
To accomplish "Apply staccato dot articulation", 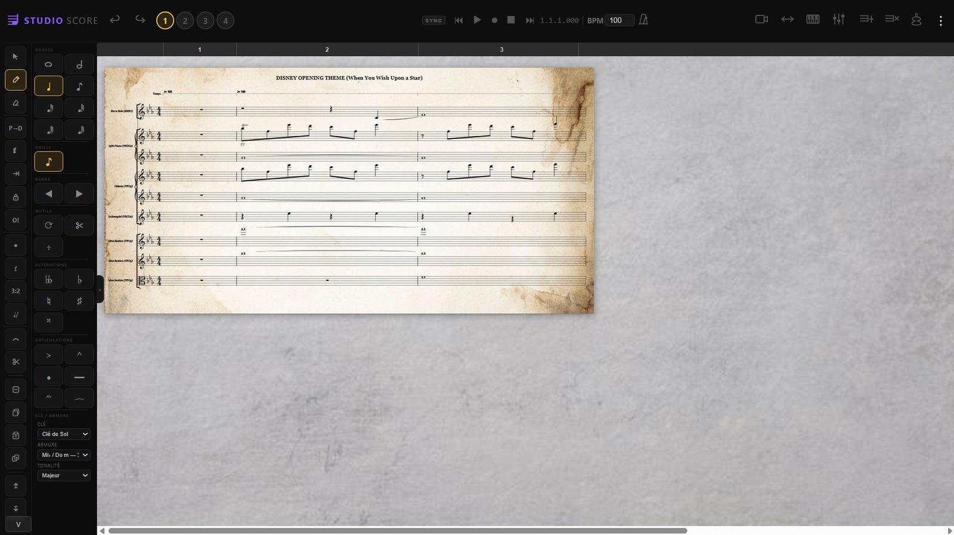I will pos(48,378).
